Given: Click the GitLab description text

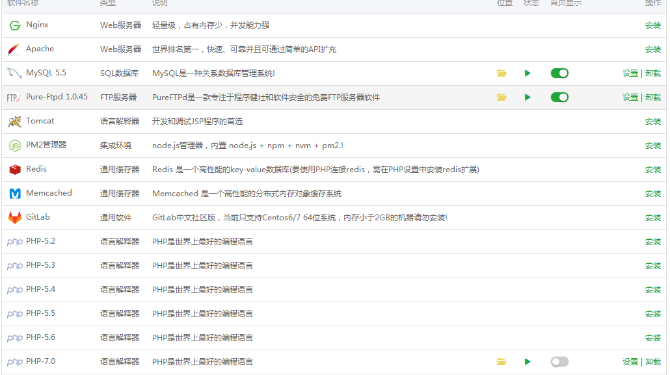Looking at the screenshot, I should (300, 218).
